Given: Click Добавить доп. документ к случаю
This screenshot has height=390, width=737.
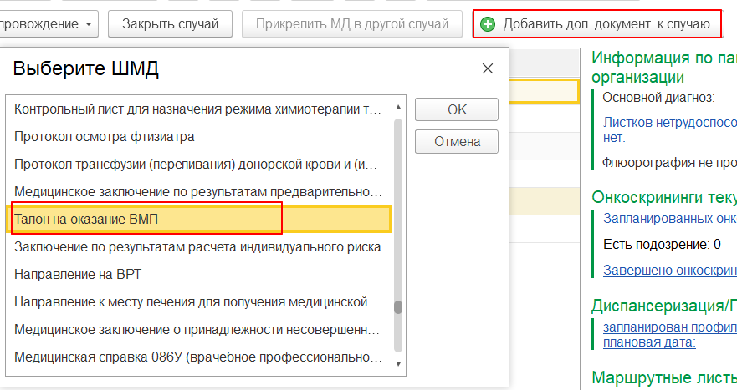Looking at the screenshot, I should (597, 24).
